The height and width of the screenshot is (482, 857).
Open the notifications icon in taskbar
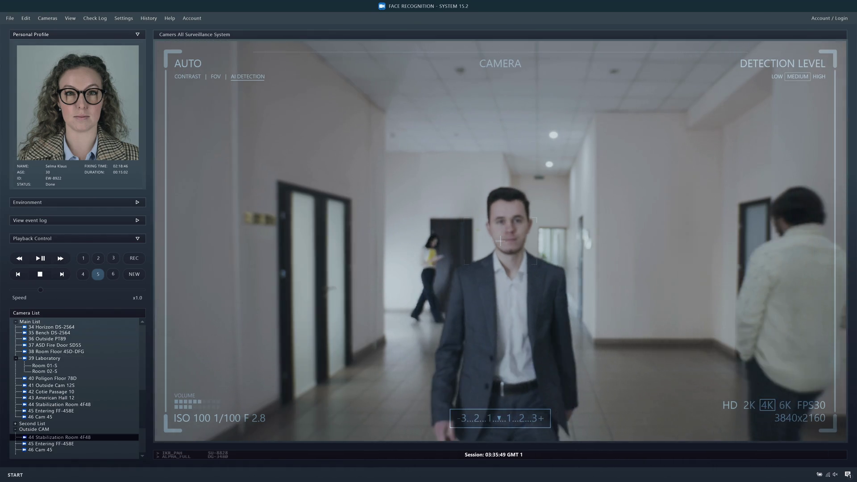pyautogui.click(x=848, y=474)
